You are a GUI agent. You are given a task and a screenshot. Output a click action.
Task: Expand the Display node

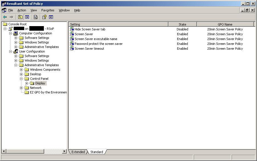click(x=26, y=83)
